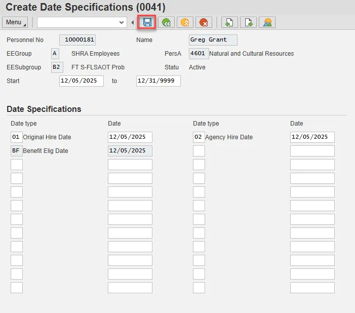The height and width of the screenshot is (313, 355).
Task: Click the Benefit Elig Date date field
Action: point(130,150)
